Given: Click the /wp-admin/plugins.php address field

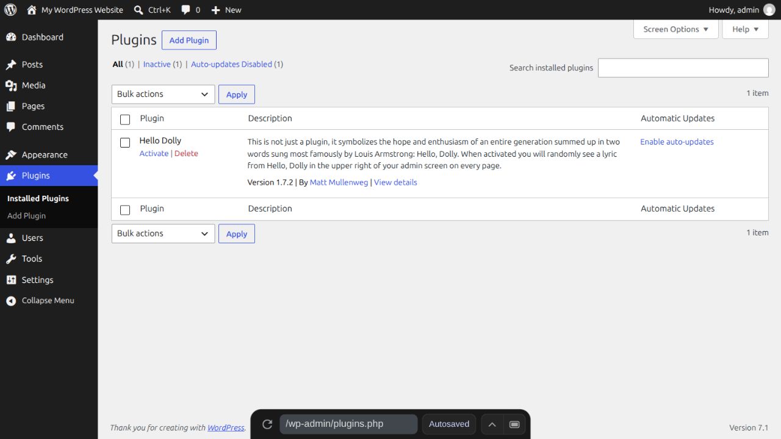Looking at the screenshot, I should coord(348,424).
